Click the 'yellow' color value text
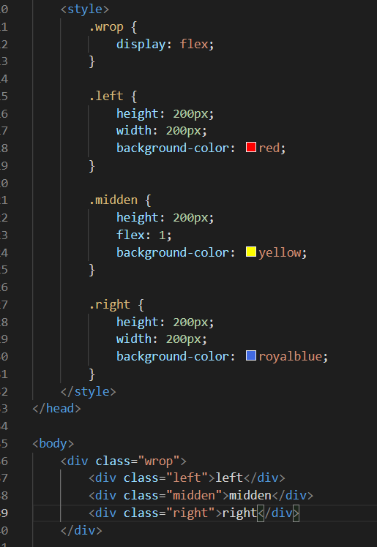 coord(280,252)
